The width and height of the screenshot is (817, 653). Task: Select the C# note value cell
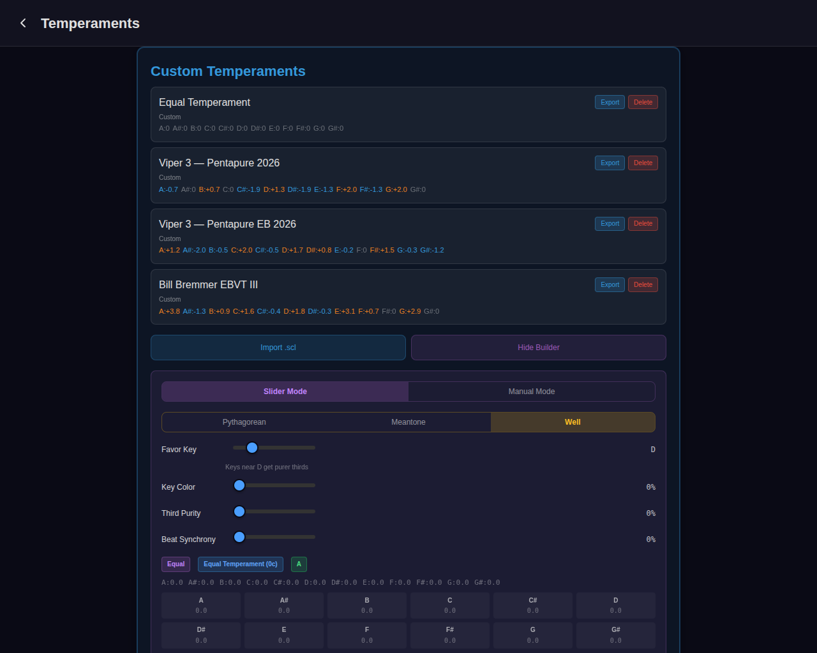tap(532, 605)
